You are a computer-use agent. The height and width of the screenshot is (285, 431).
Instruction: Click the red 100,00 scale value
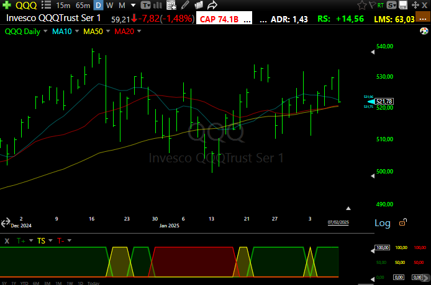pos(420,247)
